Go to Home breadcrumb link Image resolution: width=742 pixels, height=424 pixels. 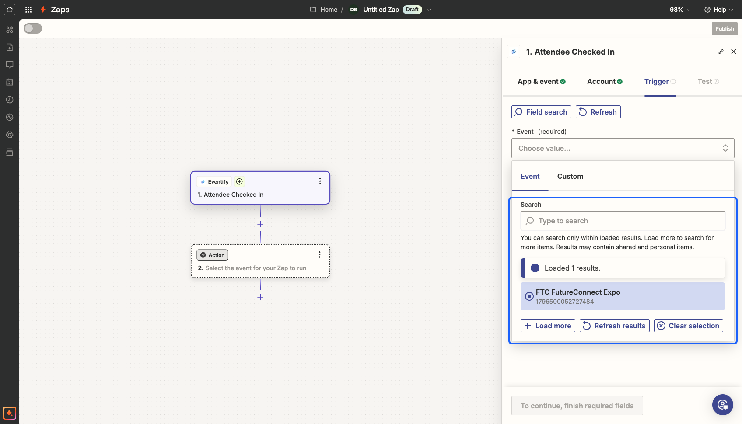pyautogui.click(x=329, y=10)
